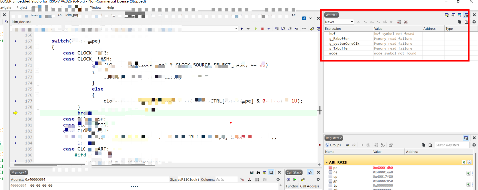Click the blue up arrow in editor toolbar
This screenshot has height=190, width=478.
242,29
